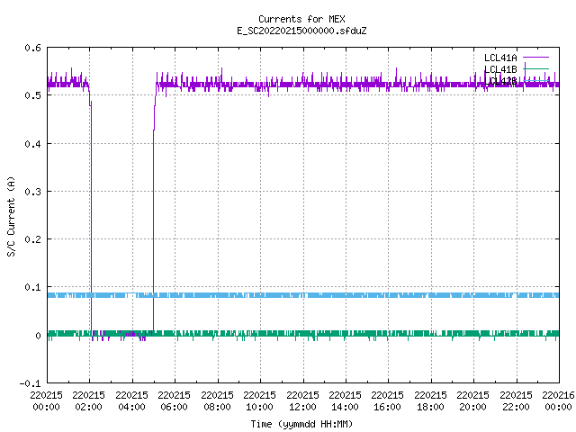Viewport: 576px width, 432px height.
Task: Click the x-axis tick 220215 04:00
Action: pyautogui.click(x=131, y=401)
